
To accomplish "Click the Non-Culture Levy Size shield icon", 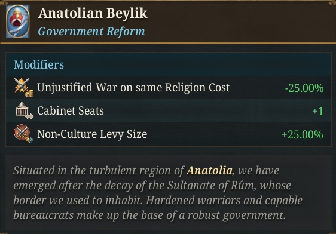I will pyautogui.click(x=23, y=134).
